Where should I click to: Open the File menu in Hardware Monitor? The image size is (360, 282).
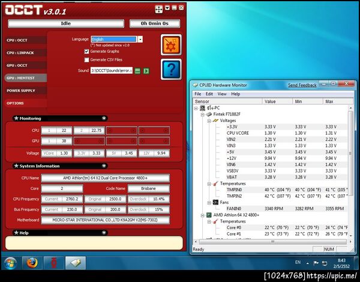[197, 94]
